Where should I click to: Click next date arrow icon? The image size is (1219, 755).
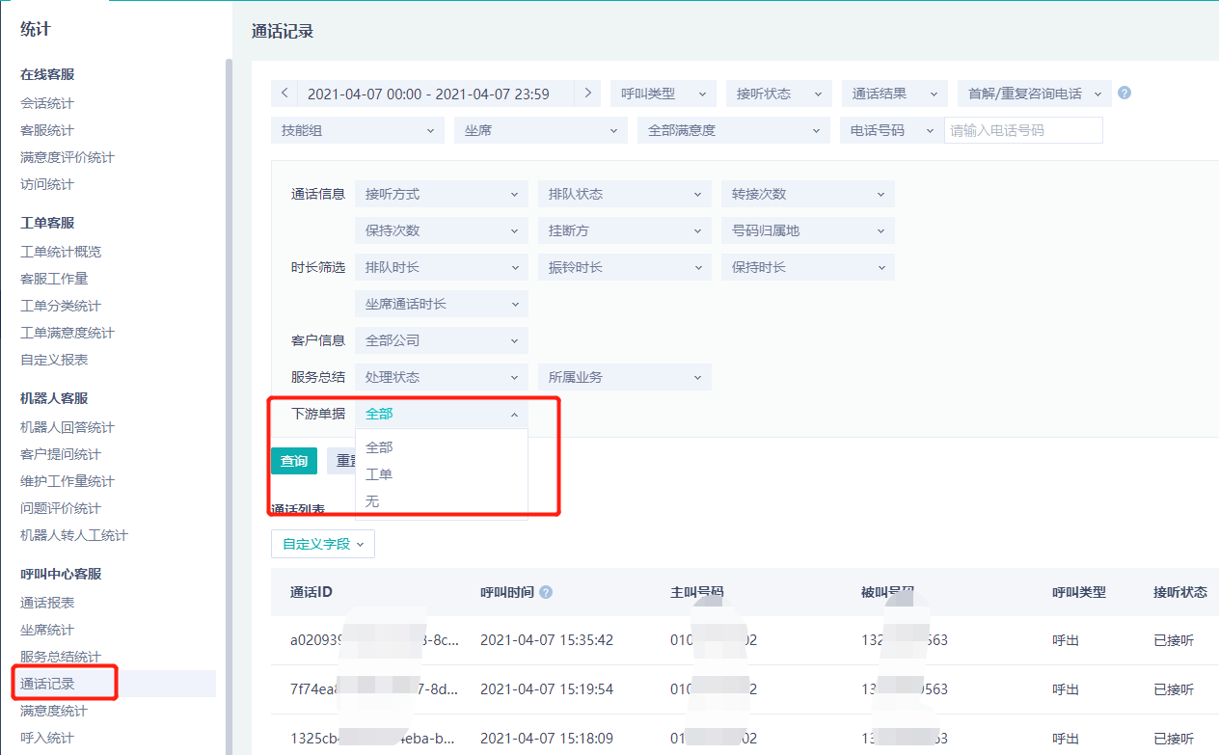(x=587, y=94)
